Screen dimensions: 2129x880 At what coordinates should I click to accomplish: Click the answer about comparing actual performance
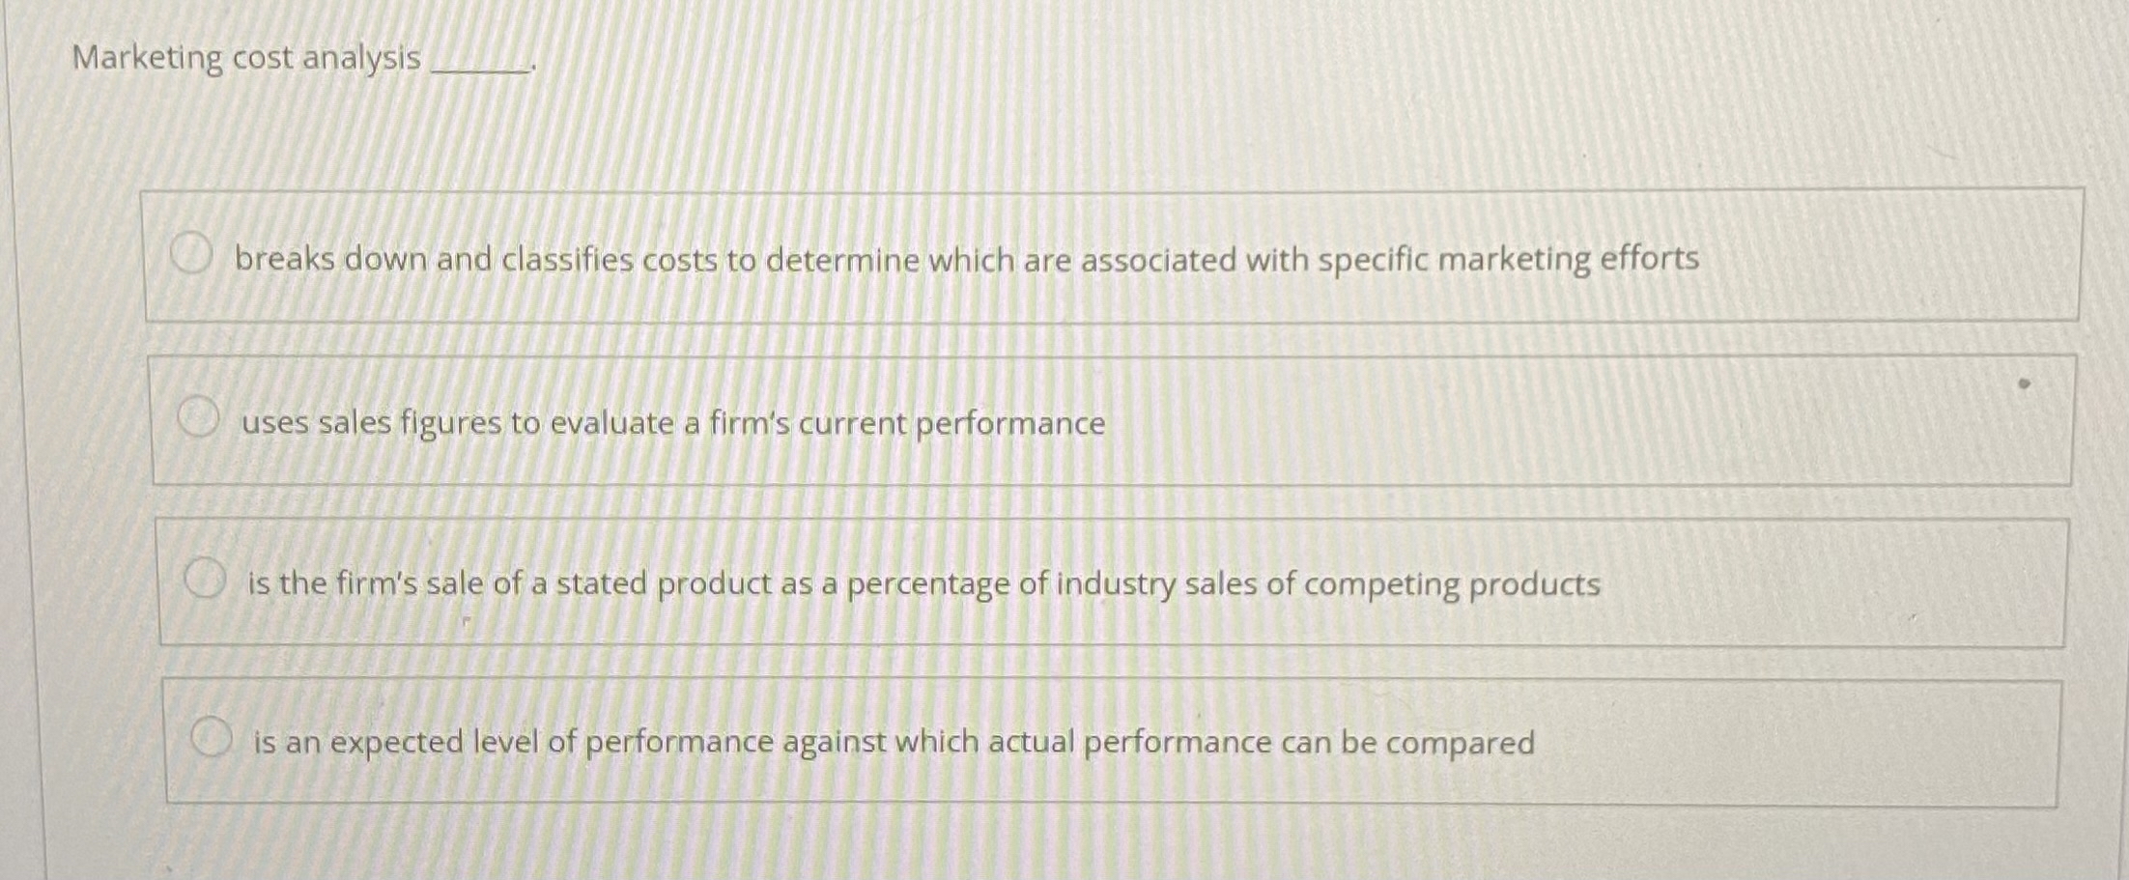click(894, 741)
